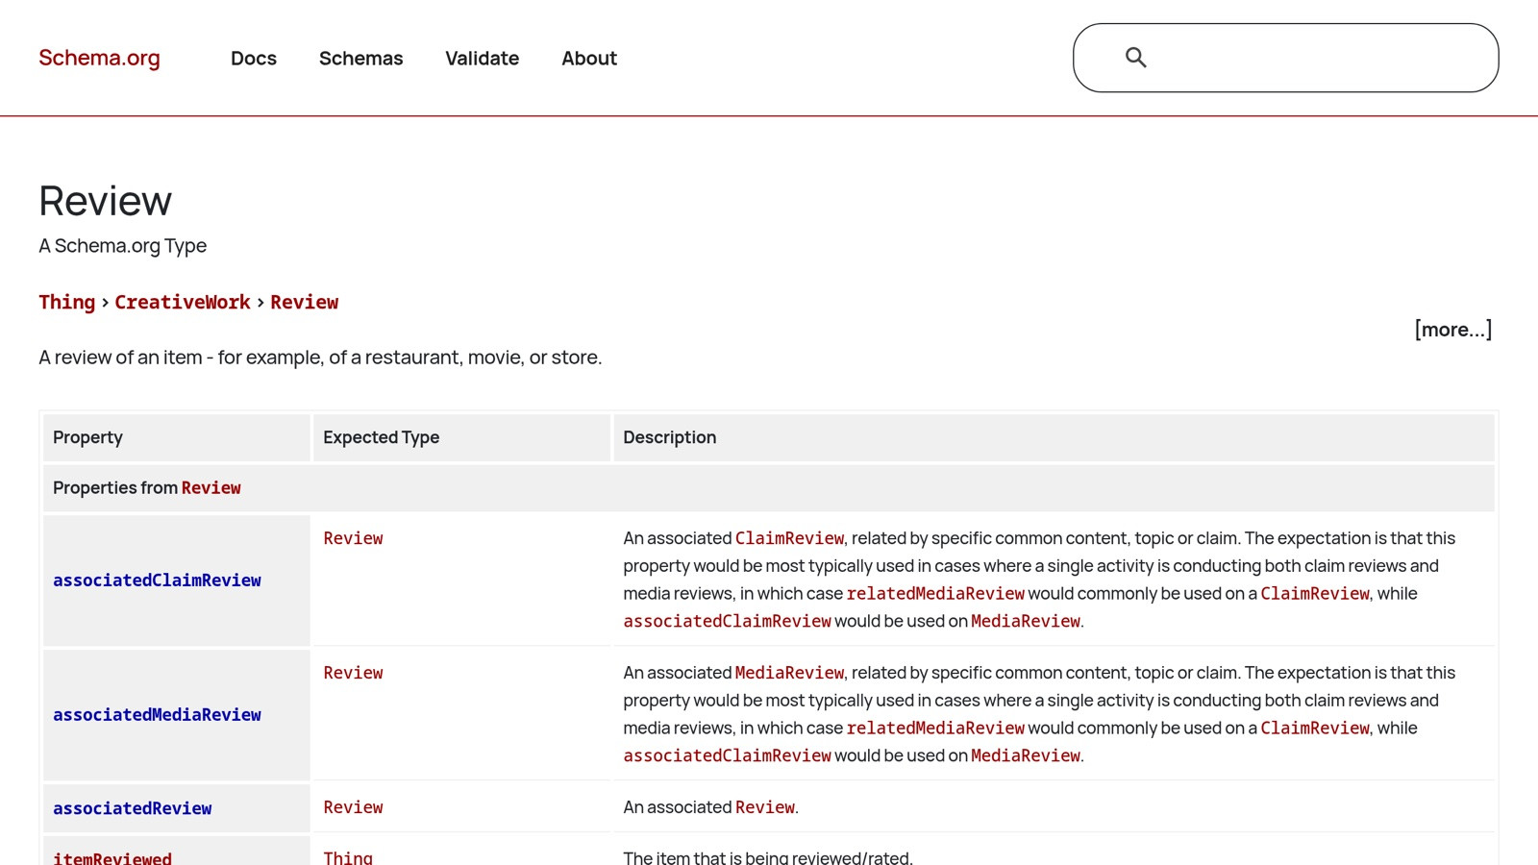
Task: Click 'A review of an item' description text
Action: (320, 358)
